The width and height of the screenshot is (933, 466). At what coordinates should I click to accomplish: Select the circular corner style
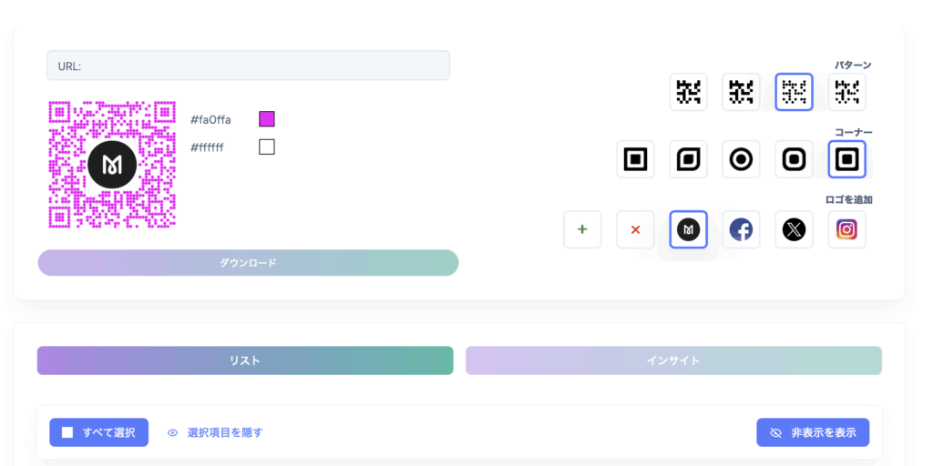click(x=742, y=159)
